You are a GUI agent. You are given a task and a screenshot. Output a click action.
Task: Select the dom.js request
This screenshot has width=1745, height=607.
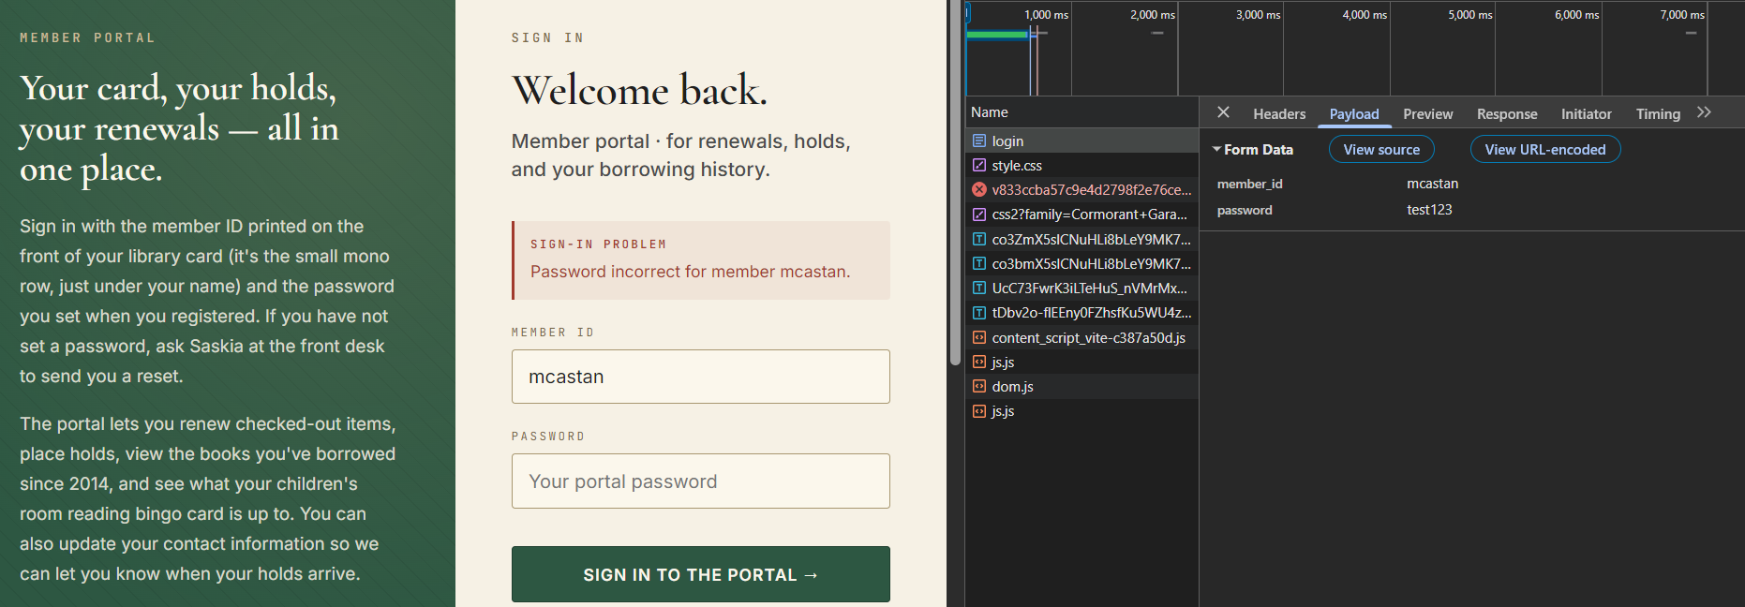1081,386
